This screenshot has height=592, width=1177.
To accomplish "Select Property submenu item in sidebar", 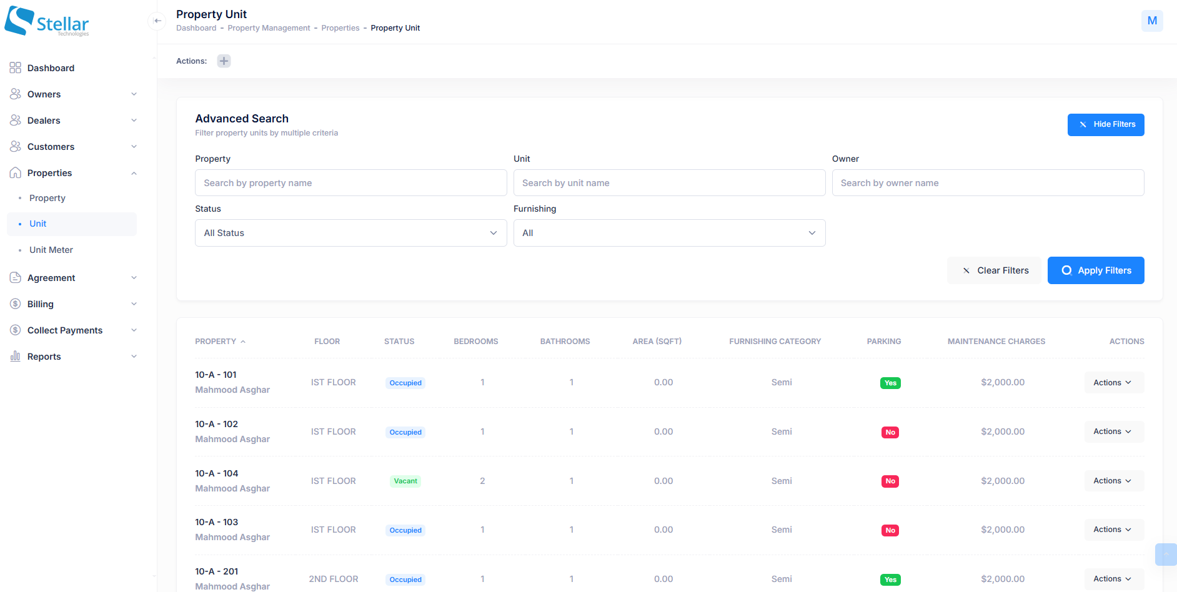I will (47, 198).
